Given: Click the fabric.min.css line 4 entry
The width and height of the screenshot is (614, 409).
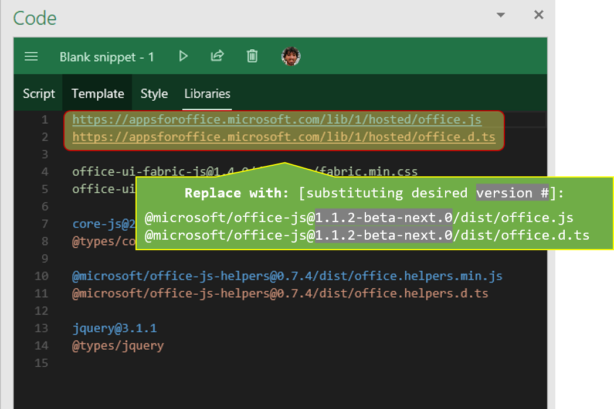Looking at the screenshot, I should point(245,172).
